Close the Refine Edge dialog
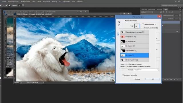Screen dimensions: 183x103 pos(159,17)
